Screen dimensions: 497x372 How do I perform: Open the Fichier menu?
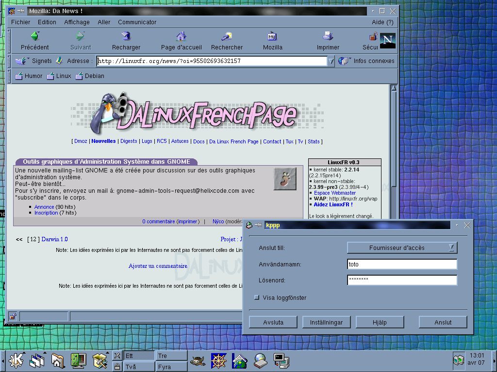(20, 22)
